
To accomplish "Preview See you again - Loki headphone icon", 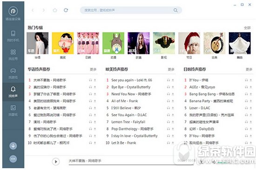I will pyautogui.click(x=168, y=80).
